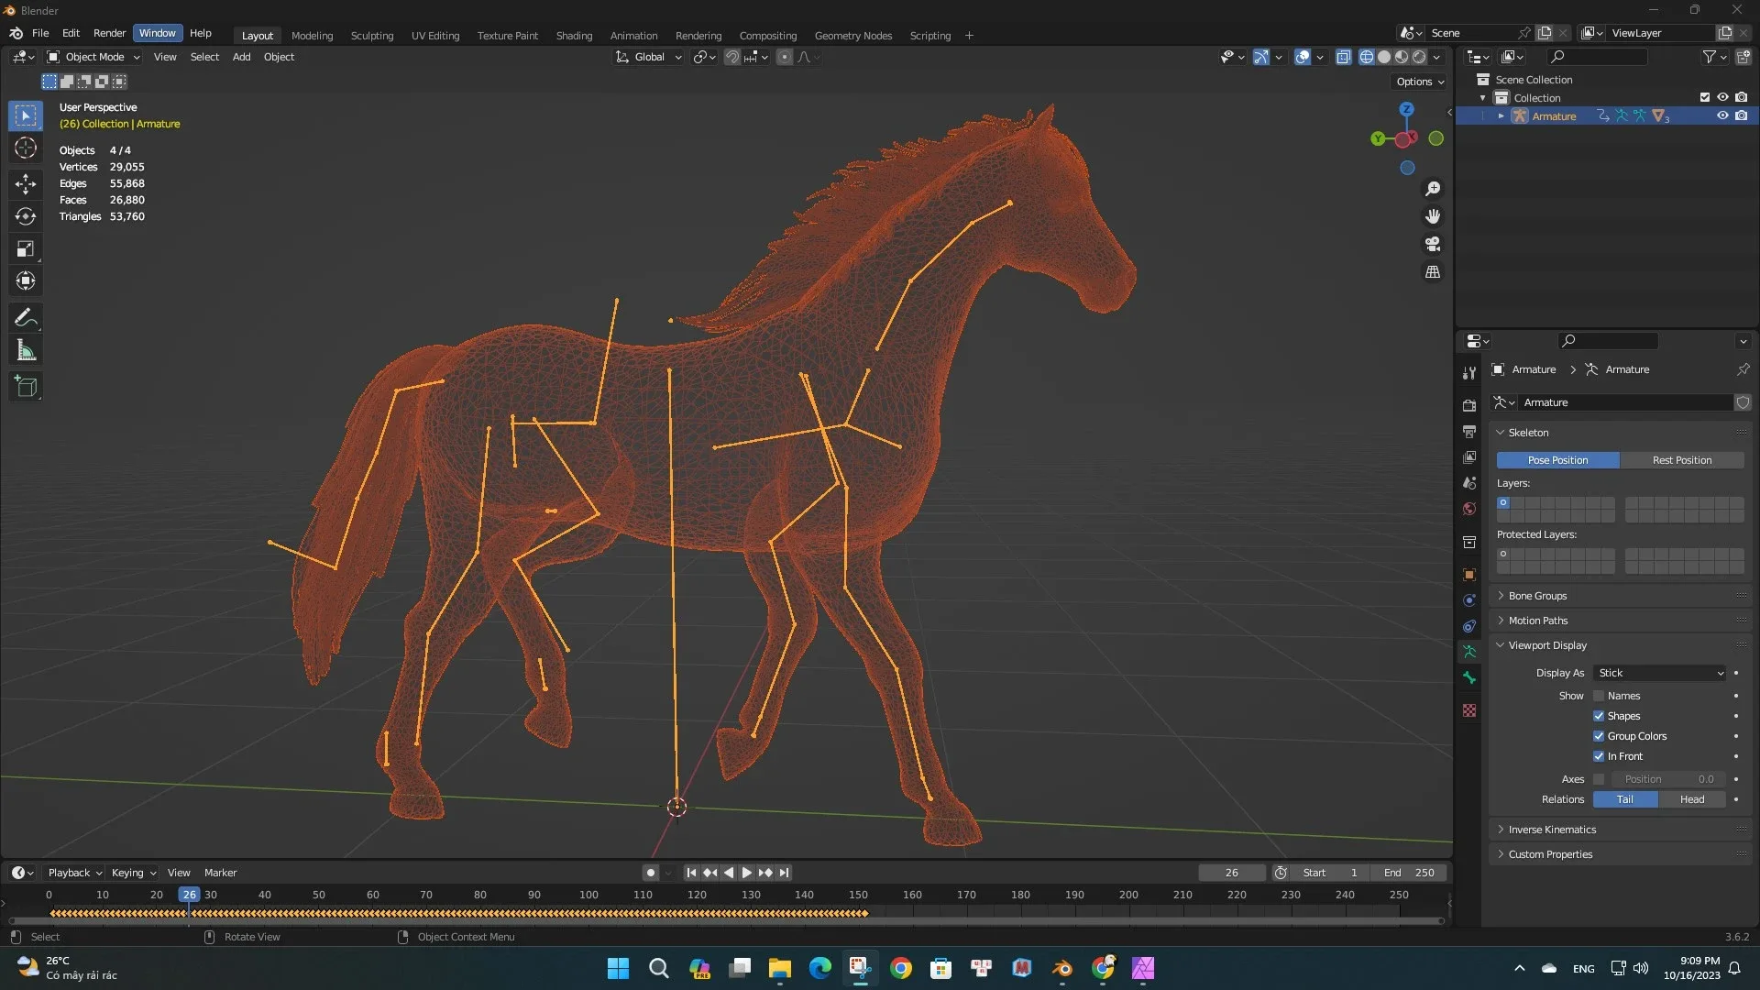The height and width of the screenshot is (990, 1760).
Task: Open Bone properties tab icon
Action: point(1469,677)
